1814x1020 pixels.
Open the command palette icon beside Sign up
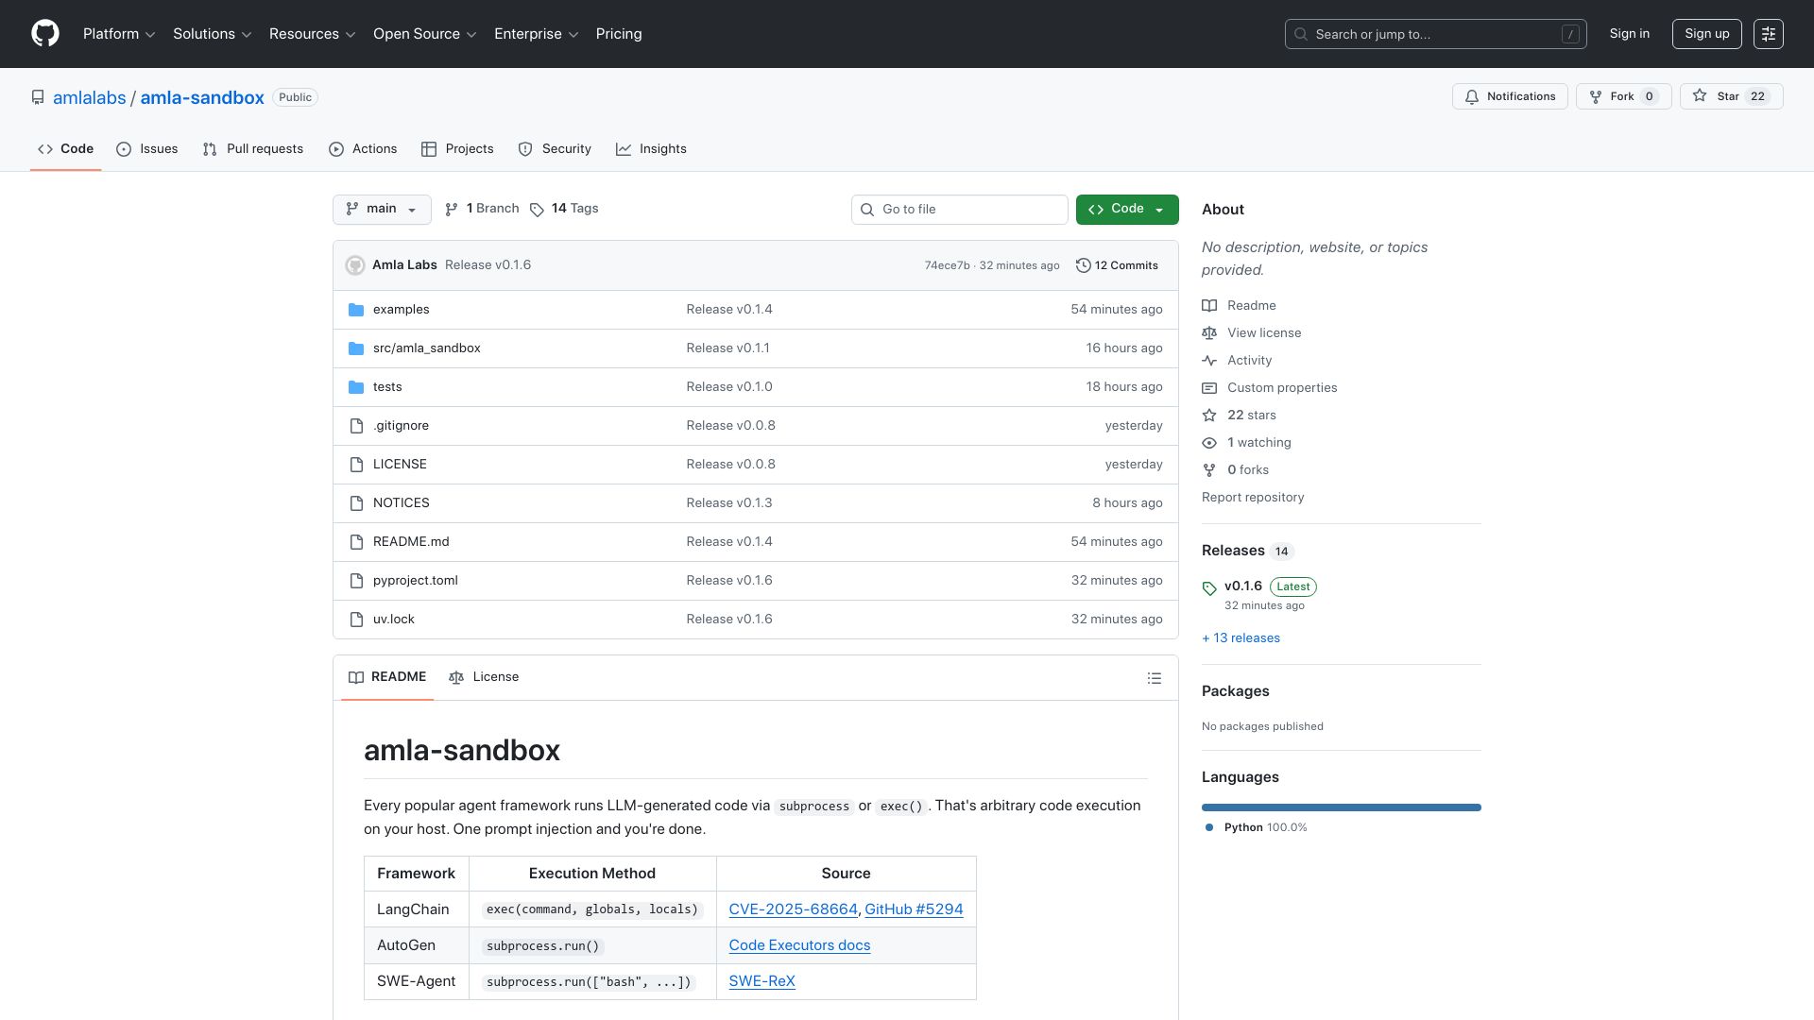coord(1768,34)
